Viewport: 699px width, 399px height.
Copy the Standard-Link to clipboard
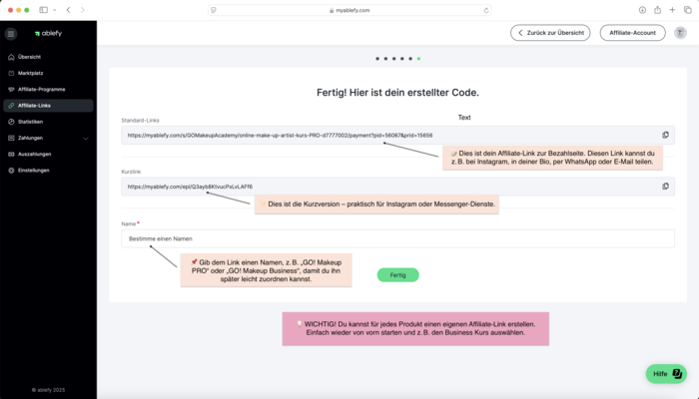tap(665, 135)
